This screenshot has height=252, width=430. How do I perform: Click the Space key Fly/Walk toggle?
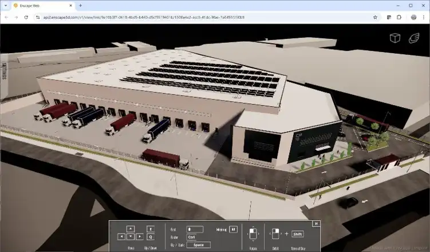pyautogui.click(x=199, y=245)
